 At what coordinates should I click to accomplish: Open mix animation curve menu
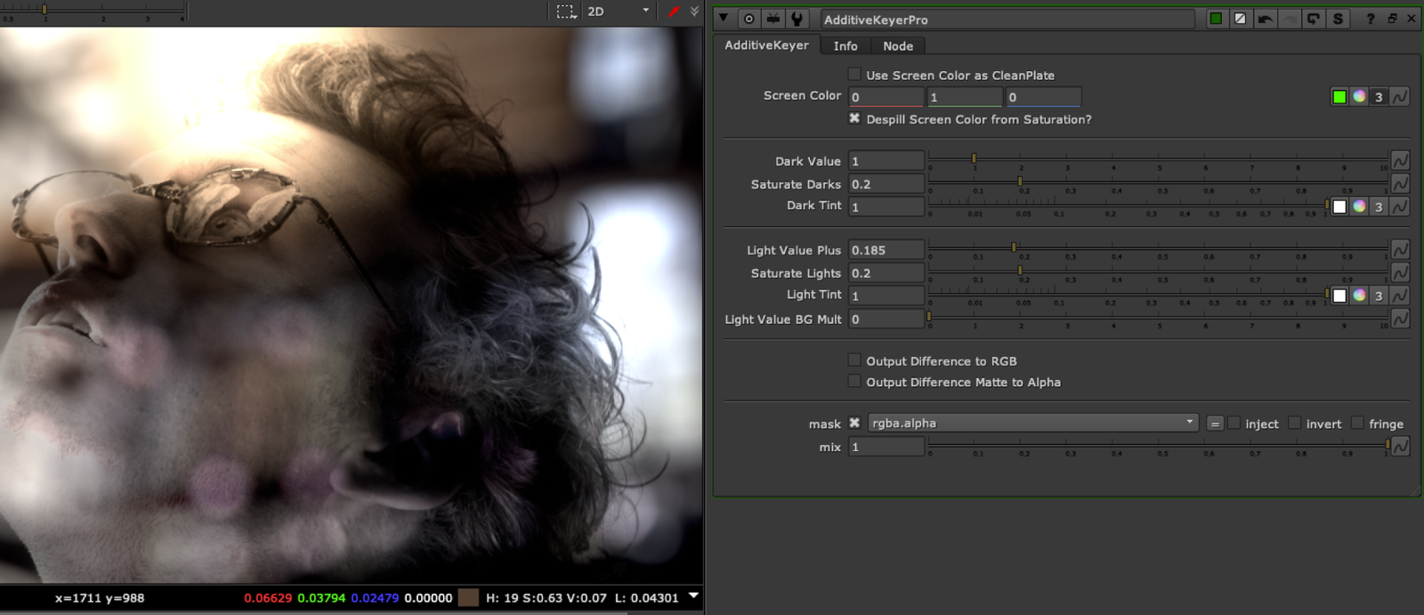1400,446
